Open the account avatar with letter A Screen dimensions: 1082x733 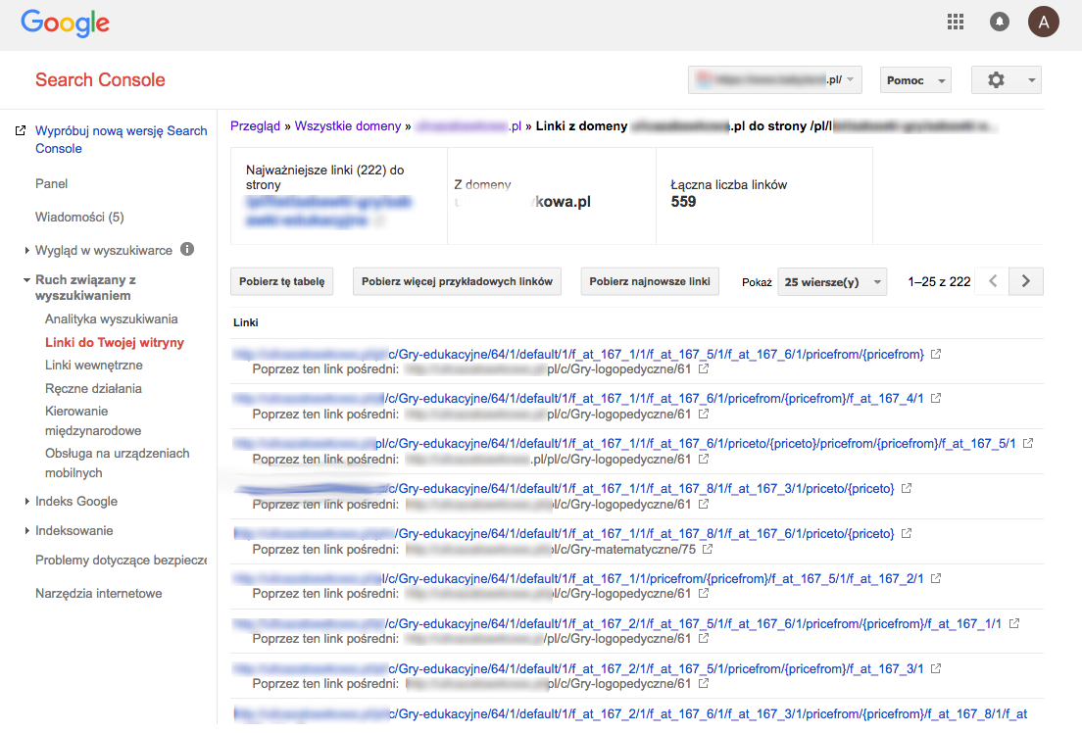point(1044,23)
